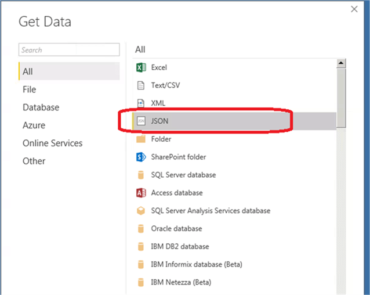370x295 pixels.
Task: Select the All category
Action: coord(69,71)
